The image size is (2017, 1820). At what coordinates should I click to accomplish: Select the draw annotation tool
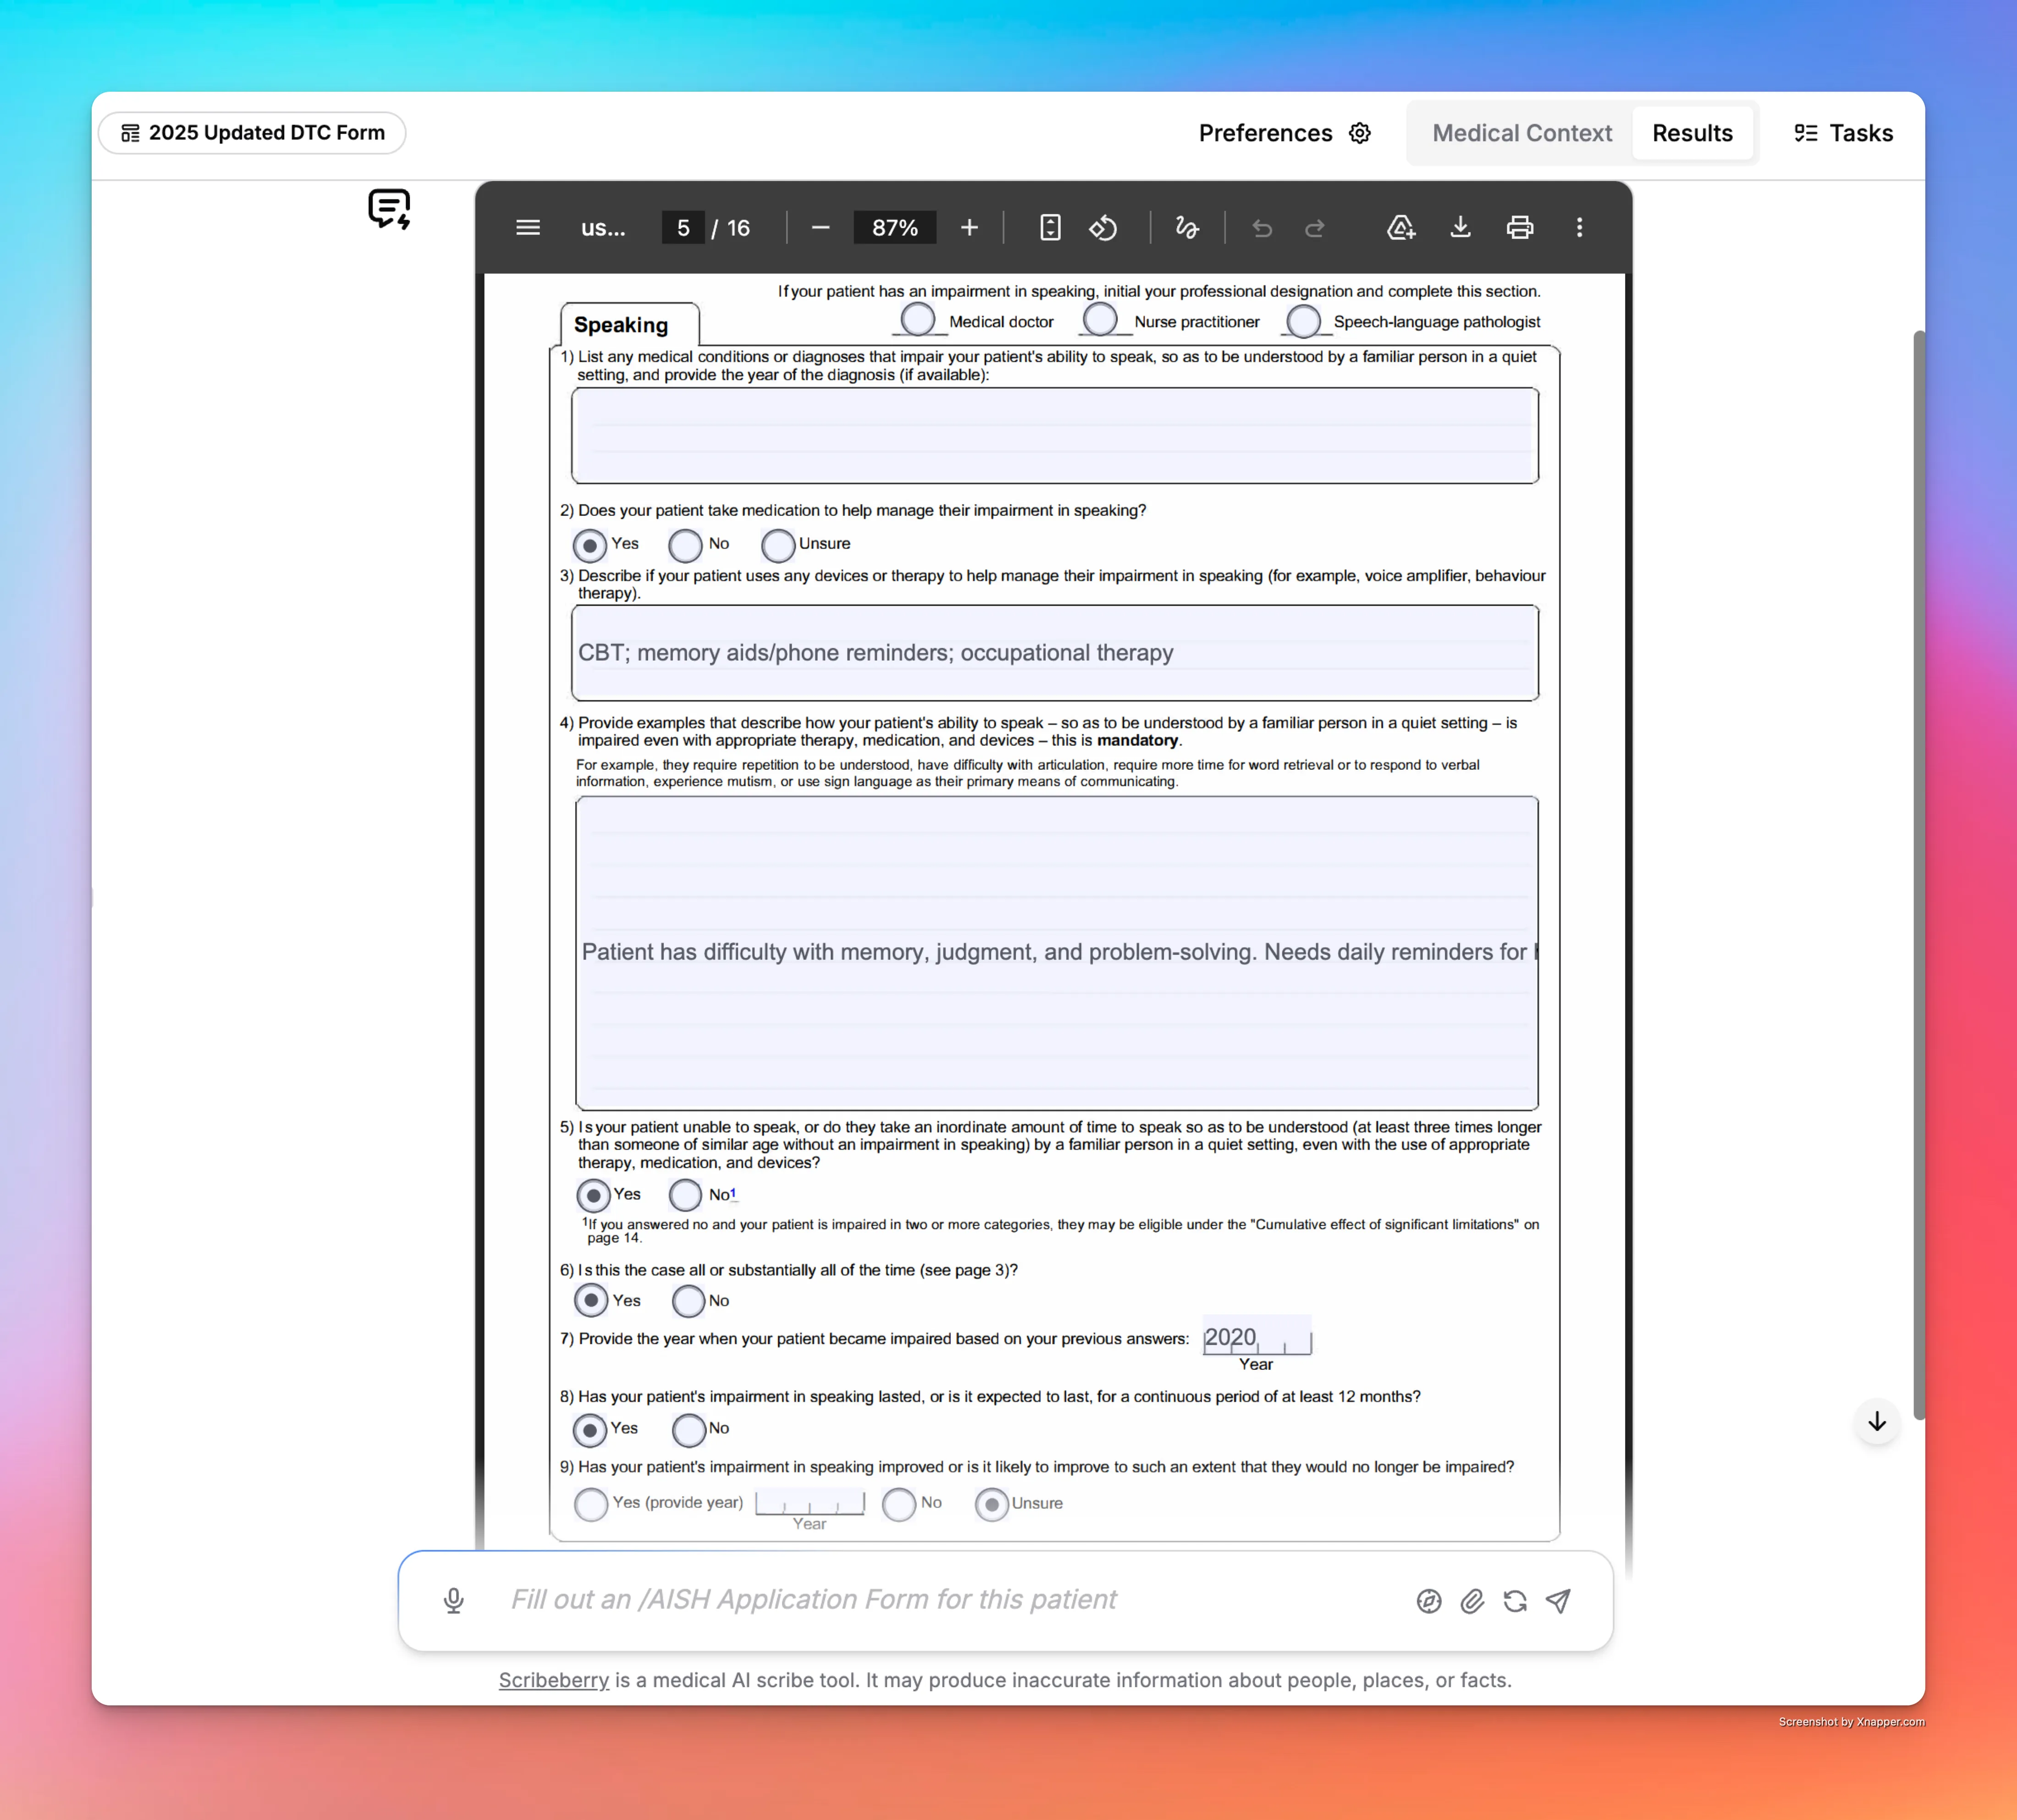(1187, 228)
